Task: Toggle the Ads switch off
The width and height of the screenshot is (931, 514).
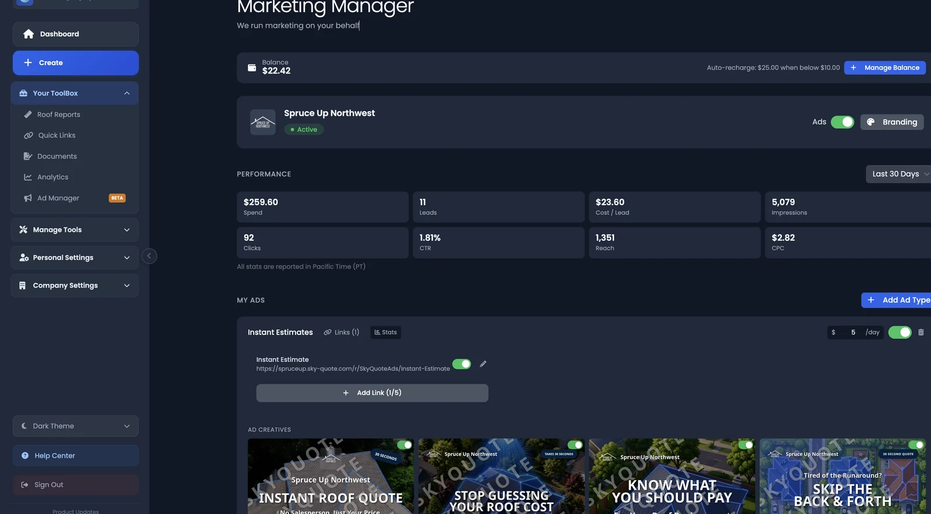Action: point(842,122)
